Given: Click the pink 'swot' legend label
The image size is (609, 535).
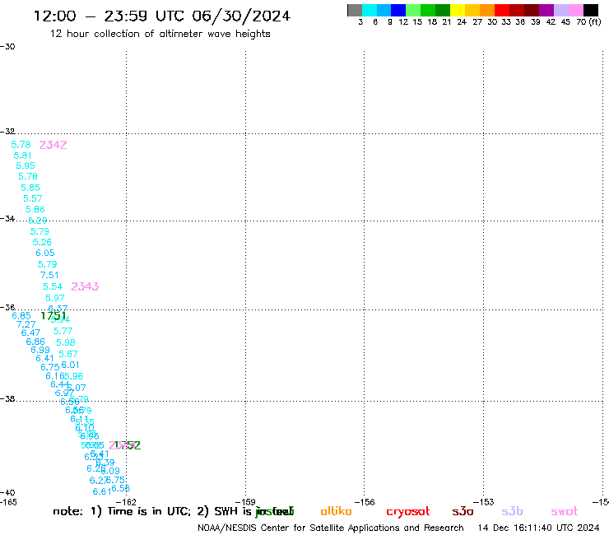Looking at the screenshot, I should pos(565,512).
